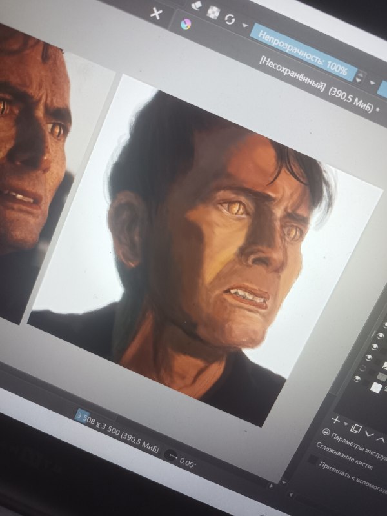Open the dropdown arrow right of the opacity stepper
Image resolution: width=387 pixels, height=516 pixels.
pyautogui.click(x=373, y=83)
